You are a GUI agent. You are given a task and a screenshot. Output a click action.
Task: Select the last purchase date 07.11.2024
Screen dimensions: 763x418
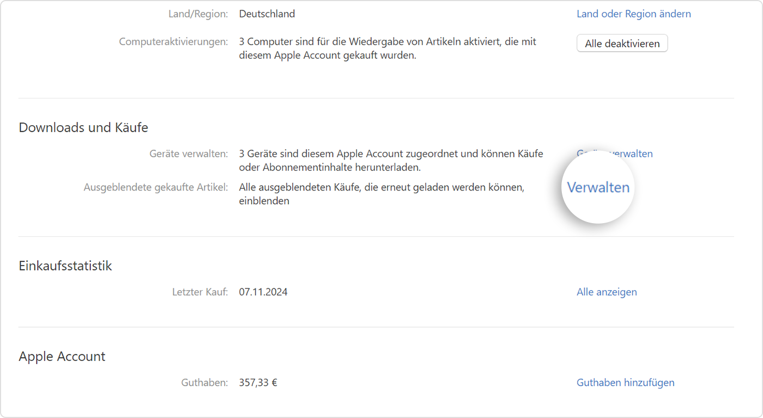[x=264, y=292]
